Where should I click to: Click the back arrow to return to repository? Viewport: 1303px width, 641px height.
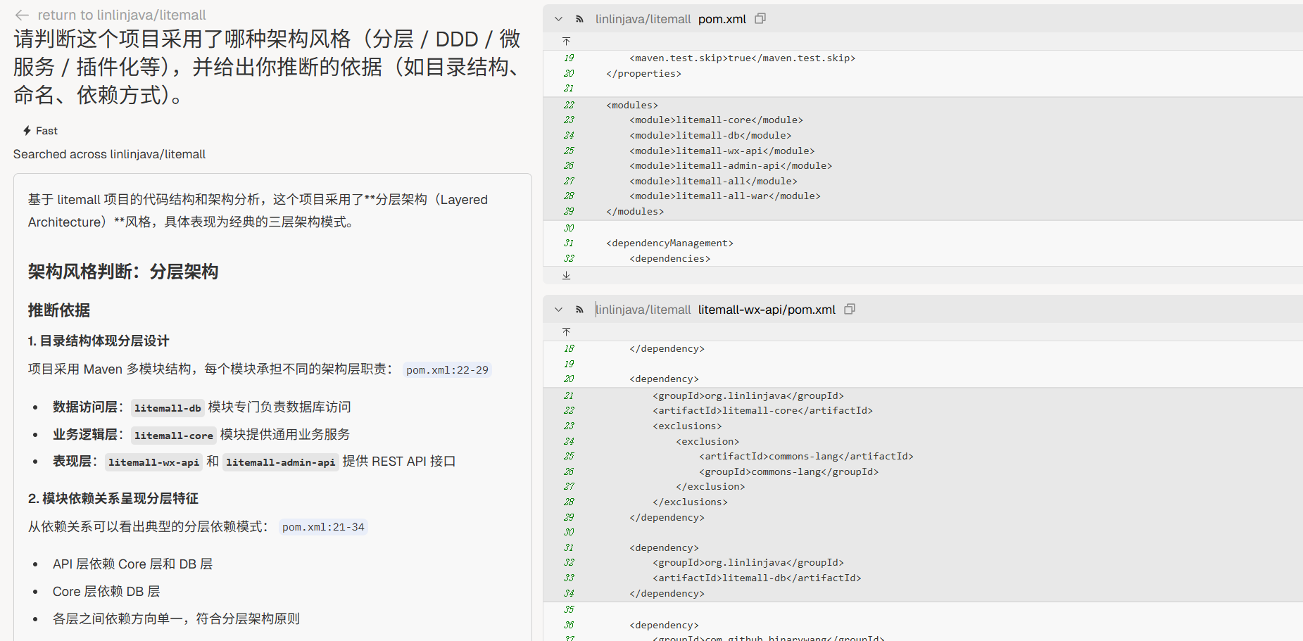click(x=22, y=15)
